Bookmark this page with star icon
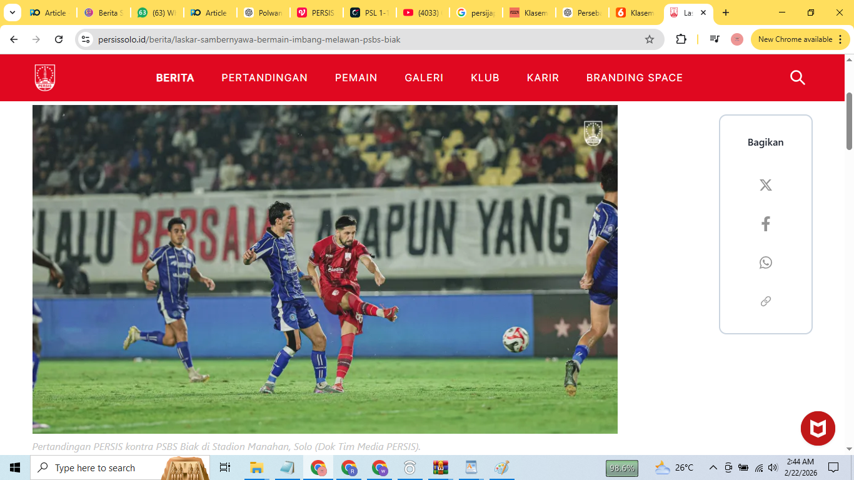The image size is (854, 480). pyautogui.click(x=650, y=39)
